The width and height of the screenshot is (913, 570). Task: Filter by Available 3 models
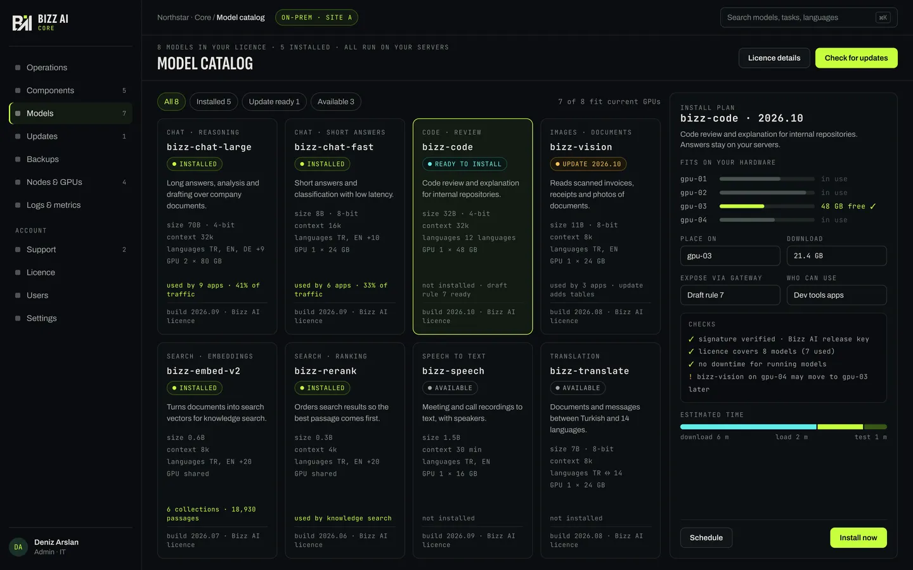coord(336,102)
